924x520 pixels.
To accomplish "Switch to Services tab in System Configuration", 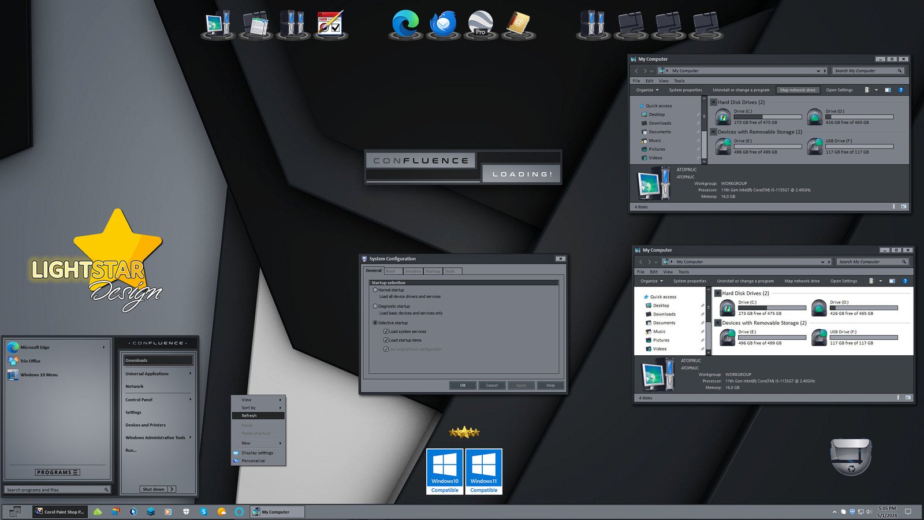I will click(x=413, y=271).
